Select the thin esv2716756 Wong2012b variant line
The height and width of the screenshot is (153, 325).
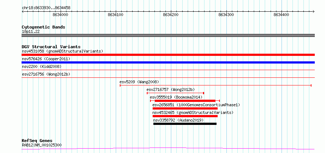click(168, 78)
